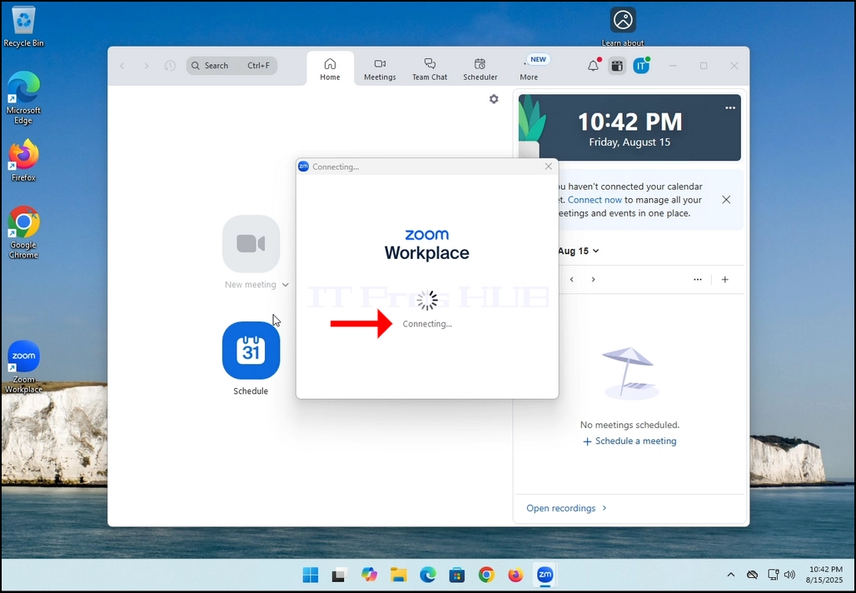Click the OneDrive cloud tray icon

click(x=752, y=575)
